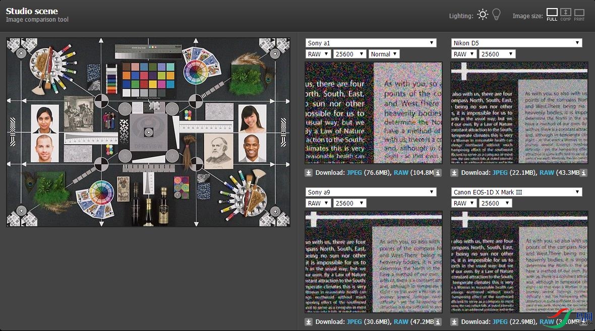Download the Sony a1 JPEG file
This screenshot has height=331, width=595.
(354, 173)
